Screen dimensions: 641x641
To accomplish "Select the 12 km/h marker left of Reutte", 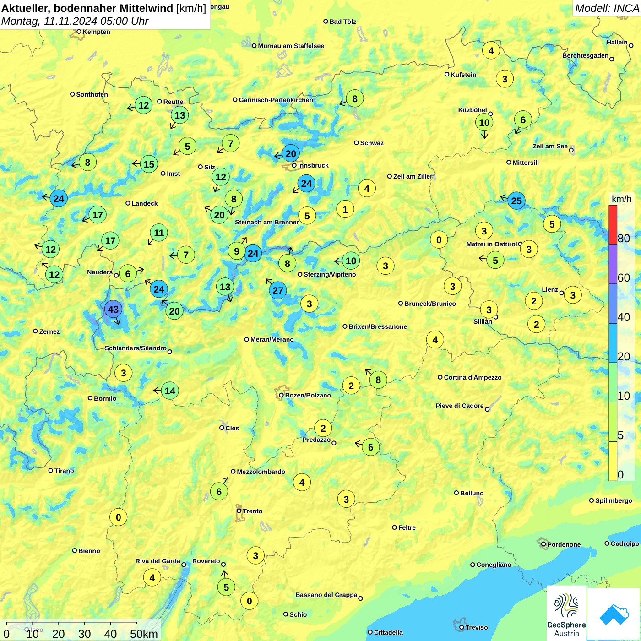I will tap(143, 105).
